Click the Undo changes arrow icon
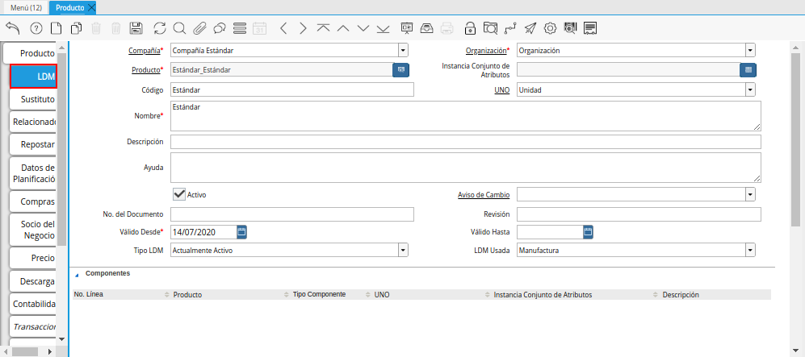This screenshot has height=357, width=805. pyautogui.click(x=12, y=28)
